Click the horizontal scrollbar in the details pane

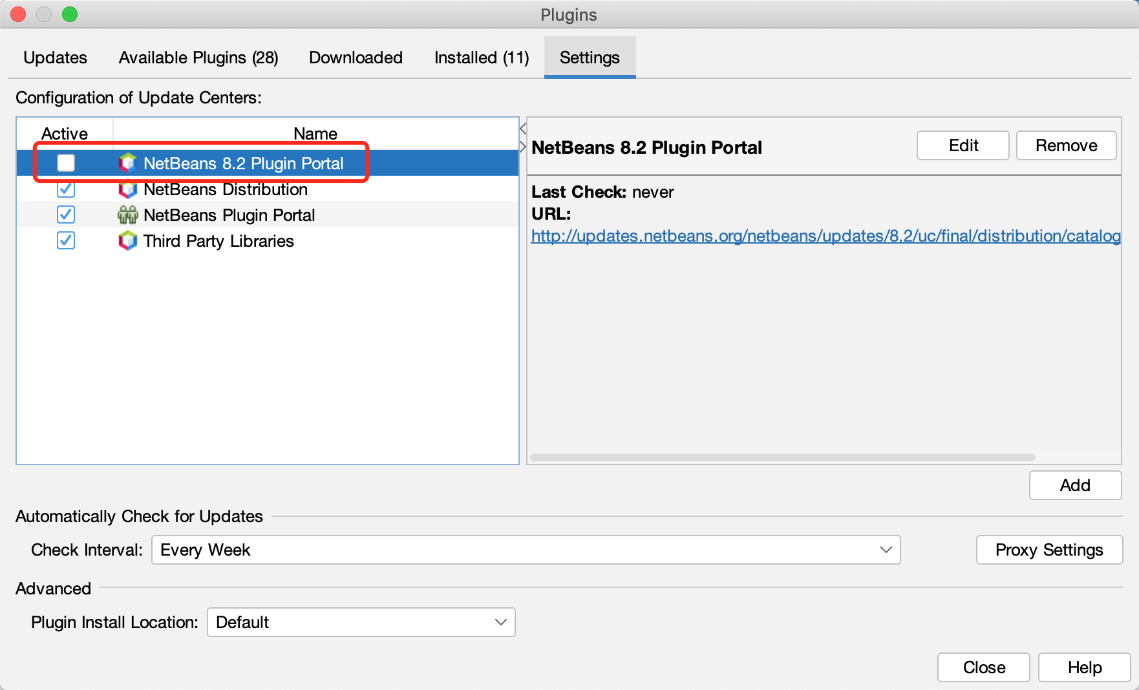[783, 457]
